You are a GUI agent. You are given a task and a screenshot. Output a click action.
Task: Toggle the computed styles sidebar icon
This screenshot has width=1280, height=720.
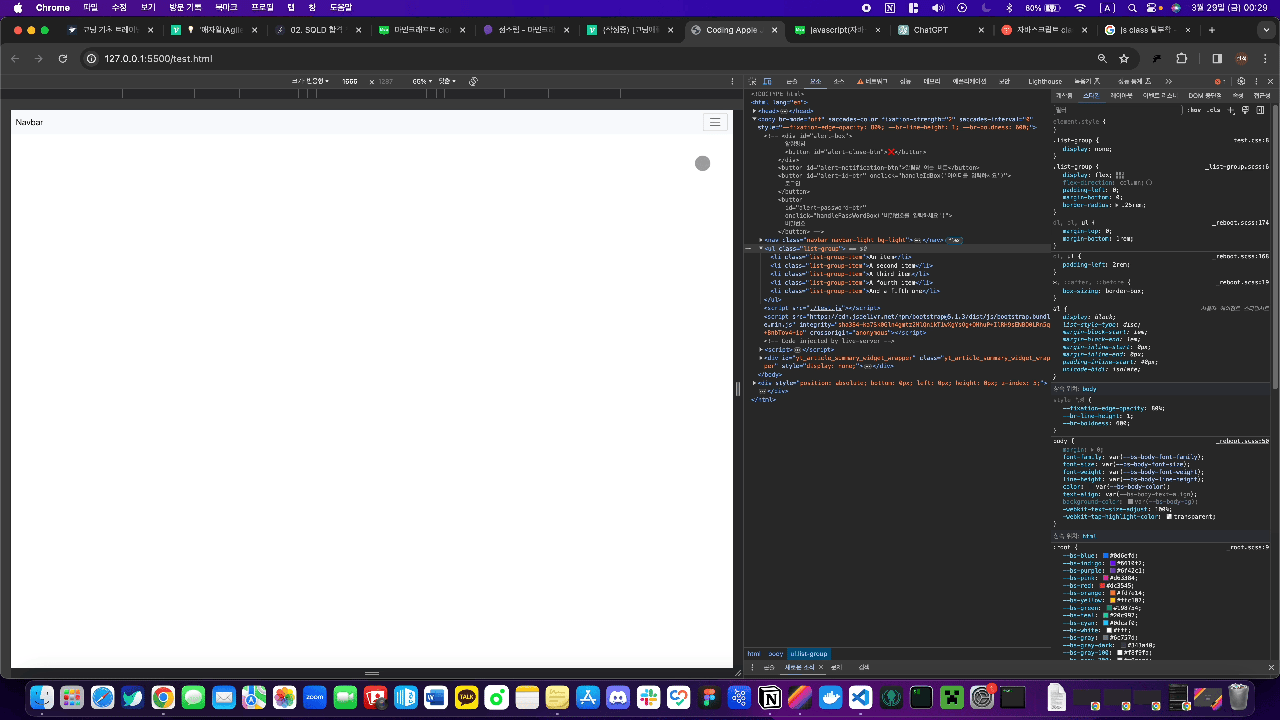[x=1261, y=110]
